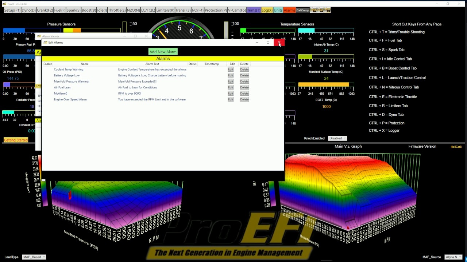Select the V-Cam(F5) tab

(237, 10)
